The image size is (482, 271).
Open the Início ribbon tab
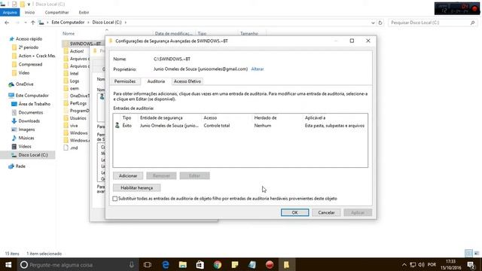(x=29, y=13)
